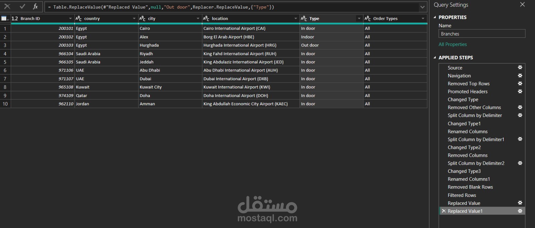Delete the Replaced Value1 step with X
The height and width of the screenshot is (228, 535).
pyautogui.click(x=444, y=211)
